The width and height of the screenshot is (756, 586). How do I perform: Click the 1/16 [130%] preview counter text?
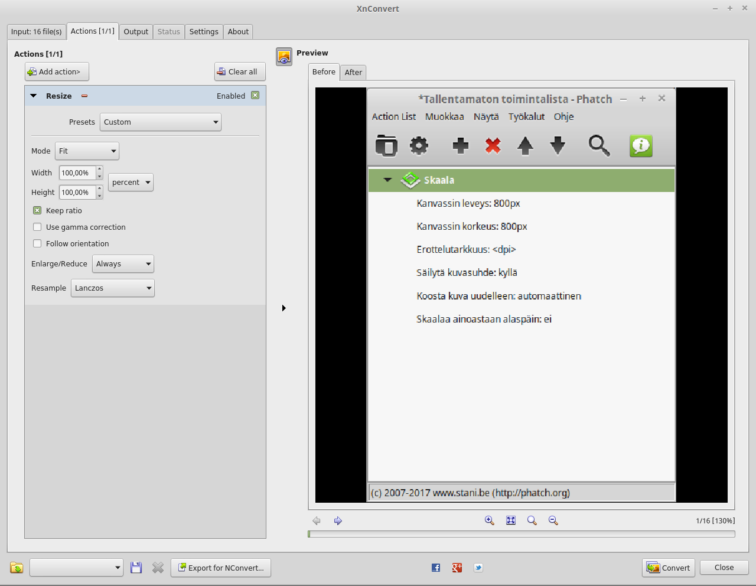(x=715, y=520)
